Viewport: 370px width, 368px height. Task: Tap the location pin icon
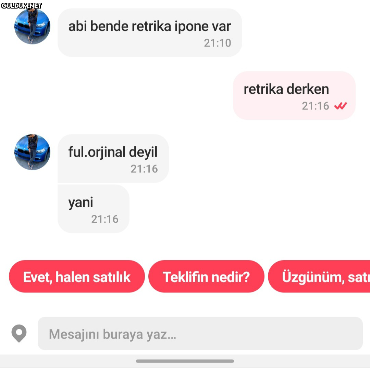tap(19, 333)
